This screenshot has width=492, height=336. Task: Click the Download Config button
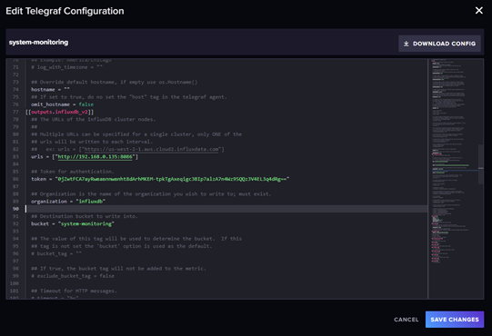pos(439,44)
